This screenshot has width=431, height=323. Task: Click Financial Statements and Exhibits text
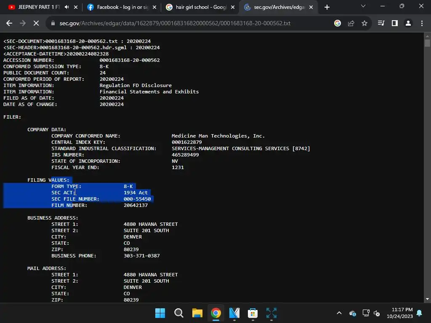(x=149, y=92)
